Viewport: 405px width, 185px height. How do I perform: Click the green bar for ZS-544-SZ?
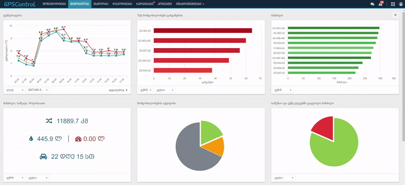tap(325, 63)
